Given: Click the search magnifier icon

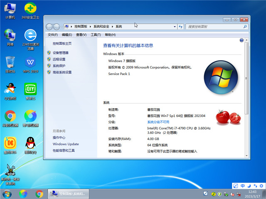Looking at the screenshot, I should point(245,27).
